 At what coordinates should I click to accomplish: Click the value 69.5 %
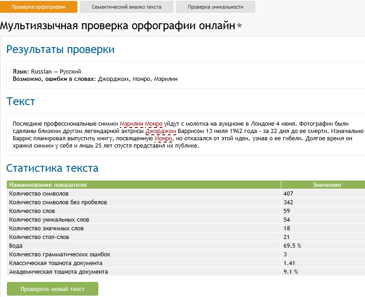(x=292, y=246)
